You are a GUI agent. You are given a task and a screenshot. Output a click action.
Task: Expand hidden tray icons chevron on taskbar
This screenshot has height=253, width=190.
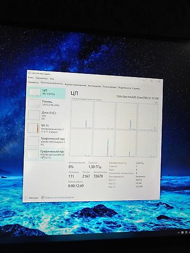tap(179, 232)
